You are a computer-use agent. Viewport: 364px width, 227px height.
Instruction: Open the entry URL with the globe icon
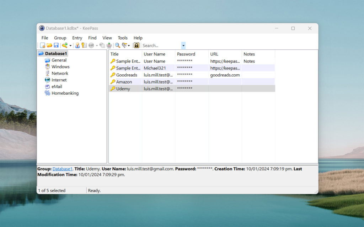tap(91, 45)
